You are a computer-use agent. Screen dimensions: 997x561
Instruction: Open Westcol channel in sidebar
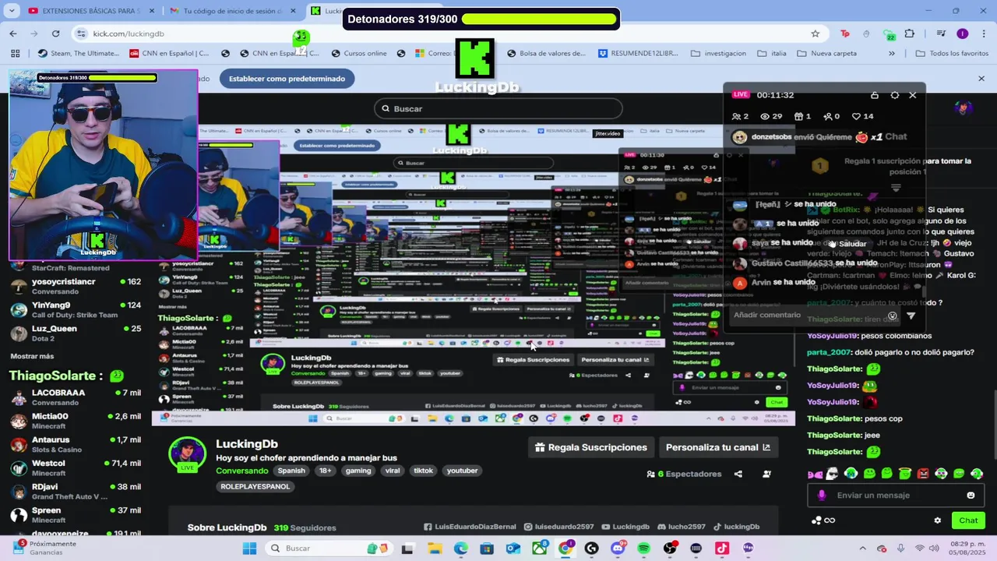[x=76, y=468]
